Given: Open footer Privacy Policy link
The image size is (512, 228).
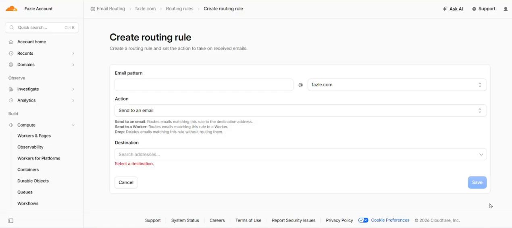Looking at the screenshot, I should tap(339, 220).
